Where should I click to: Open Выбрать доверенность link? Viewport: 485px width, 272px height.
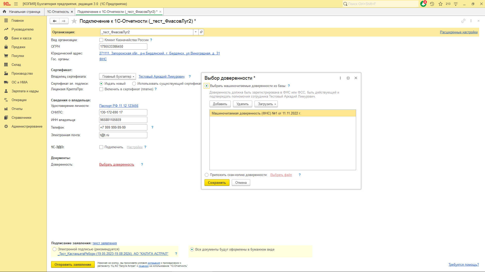[117, 164]
